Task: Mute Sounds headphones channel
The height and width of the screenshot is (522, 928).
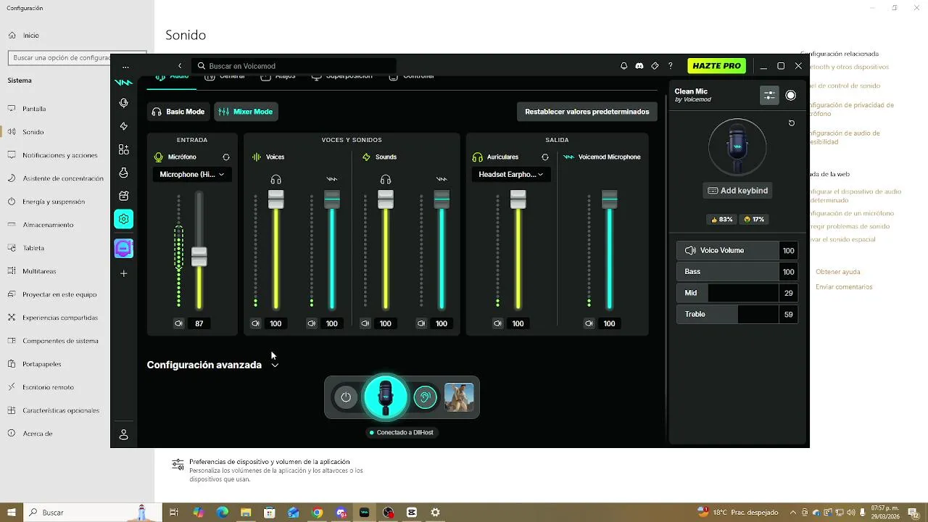Action: [x=365, y=323]
